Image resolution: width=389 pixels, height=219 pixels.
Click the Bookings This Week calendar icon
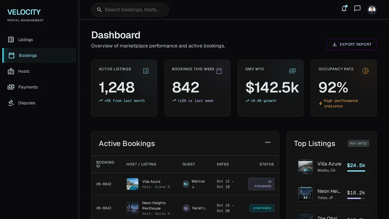click(219, 71)
